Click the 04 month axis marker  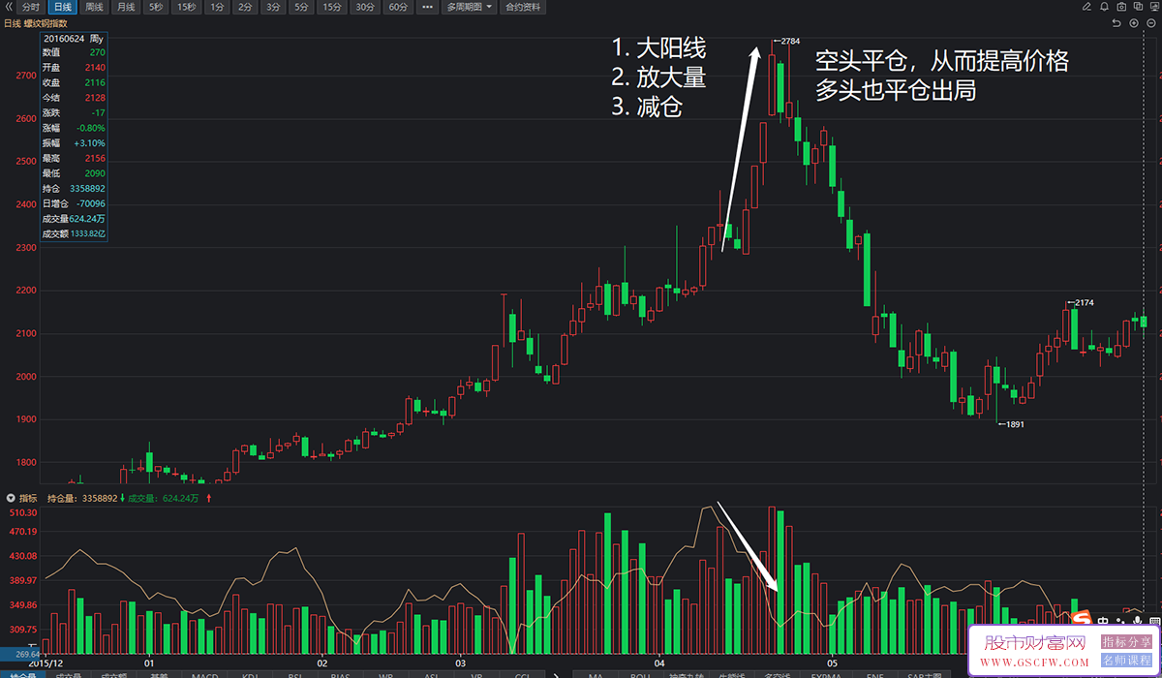[659, 663]
